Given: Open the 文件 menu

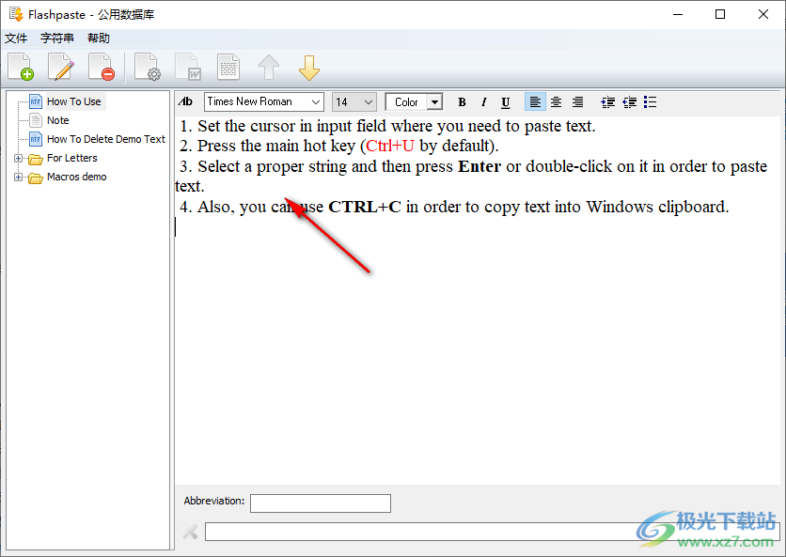Looking at the screenshot, I should click(16, 39).
